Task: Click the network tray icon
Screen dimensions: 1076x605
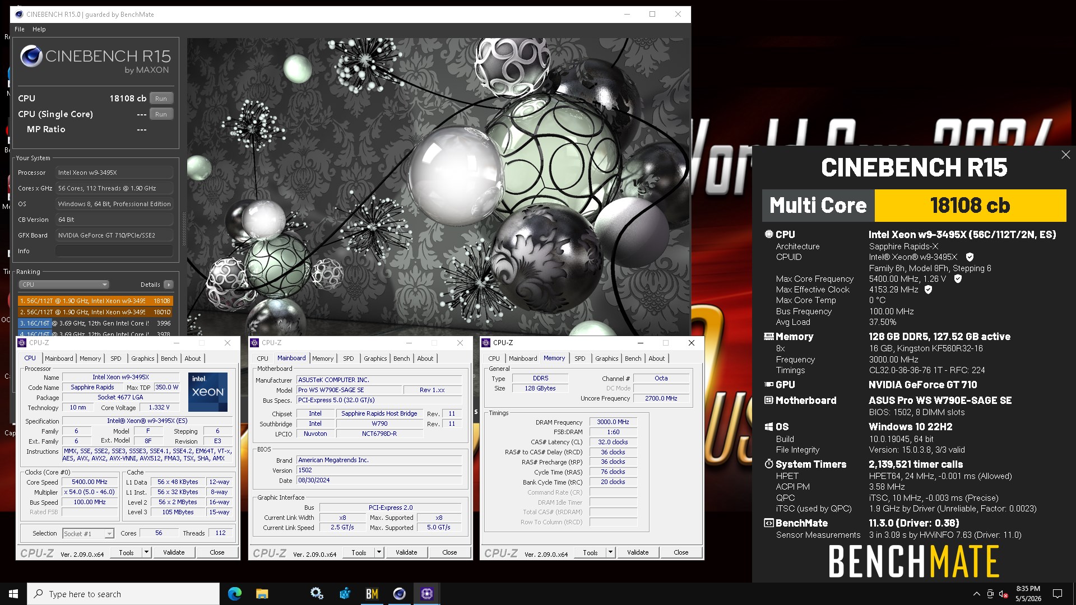Action: click(990, 594)
